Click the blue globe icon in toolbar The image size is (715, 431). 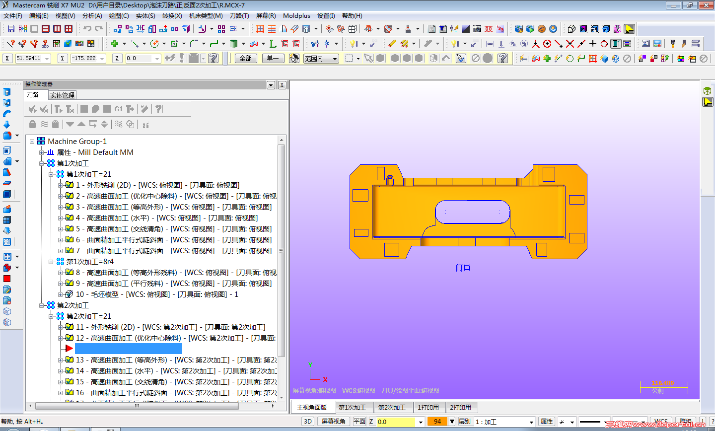[616, 59]
